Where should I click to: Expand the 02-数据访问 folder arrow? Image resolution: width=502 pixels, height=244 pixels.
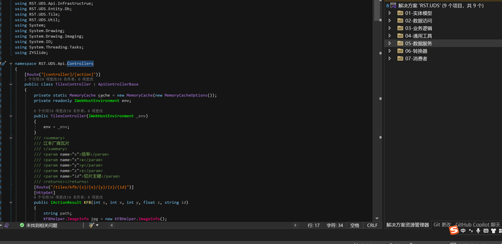(390, 21)
